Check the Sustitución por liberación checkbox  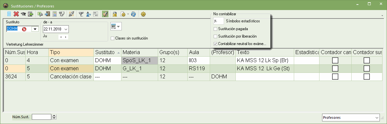pos(216,36)
